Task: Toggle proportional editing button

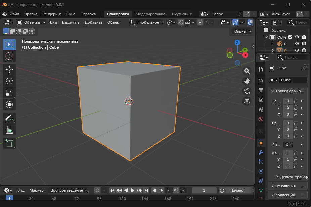Action: [x=200, y=22]
